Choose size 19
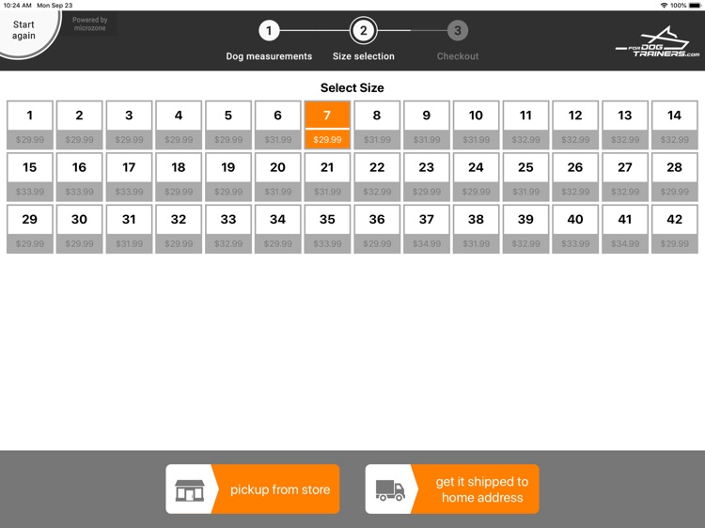 point(228,177)
